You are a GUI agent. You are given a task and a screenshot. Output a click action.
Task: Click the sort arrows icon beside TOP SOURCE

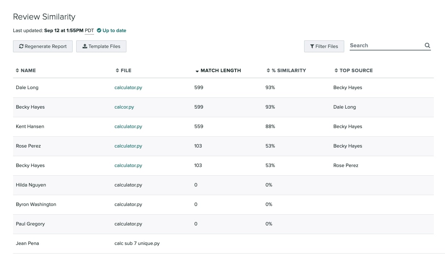coord(336,71)
